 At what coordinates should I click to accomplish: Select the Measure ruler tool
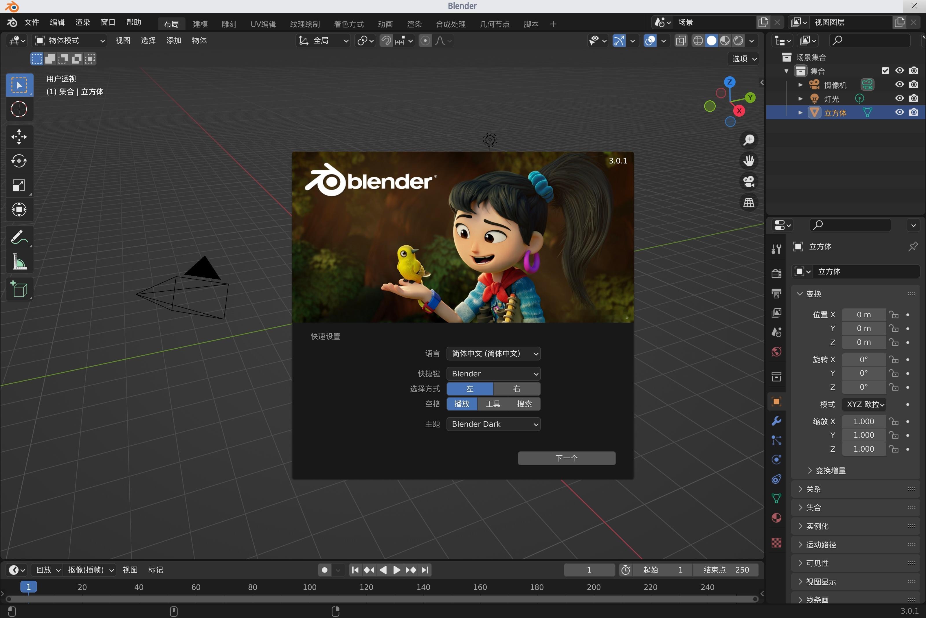[19, 262]
